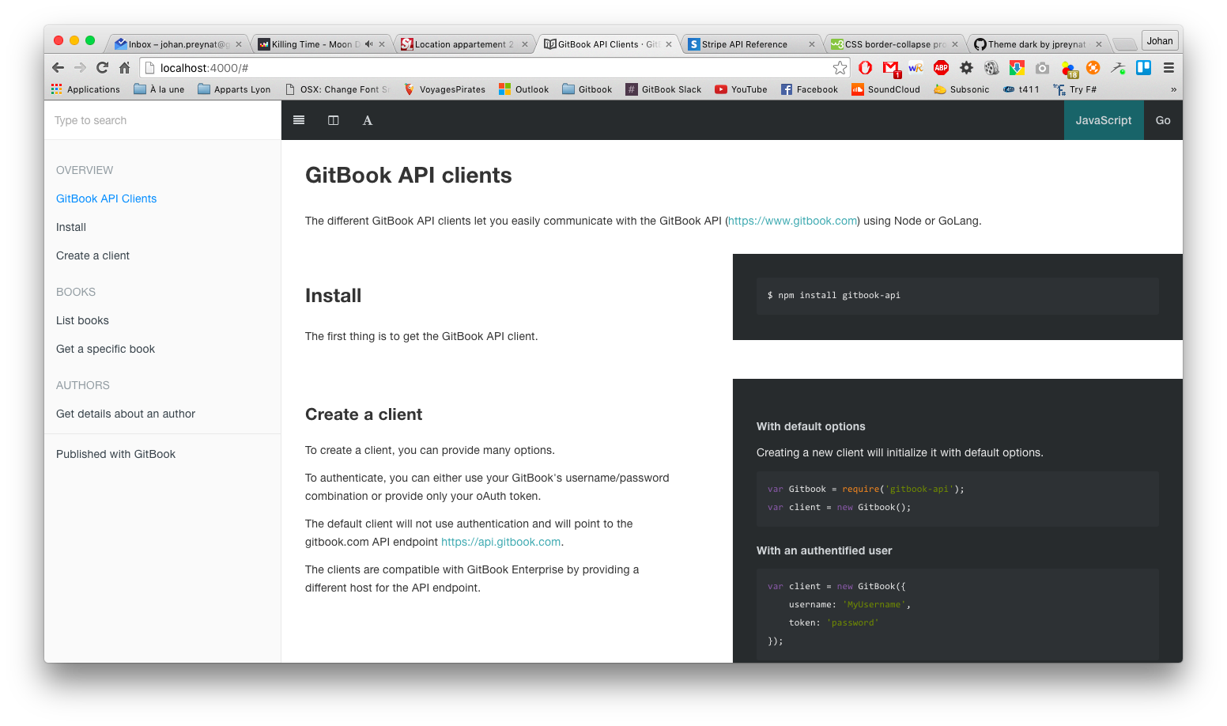The width and height of the screenshot is (1227, 726).
Task: Open Get details about an author
Action: 126,414
